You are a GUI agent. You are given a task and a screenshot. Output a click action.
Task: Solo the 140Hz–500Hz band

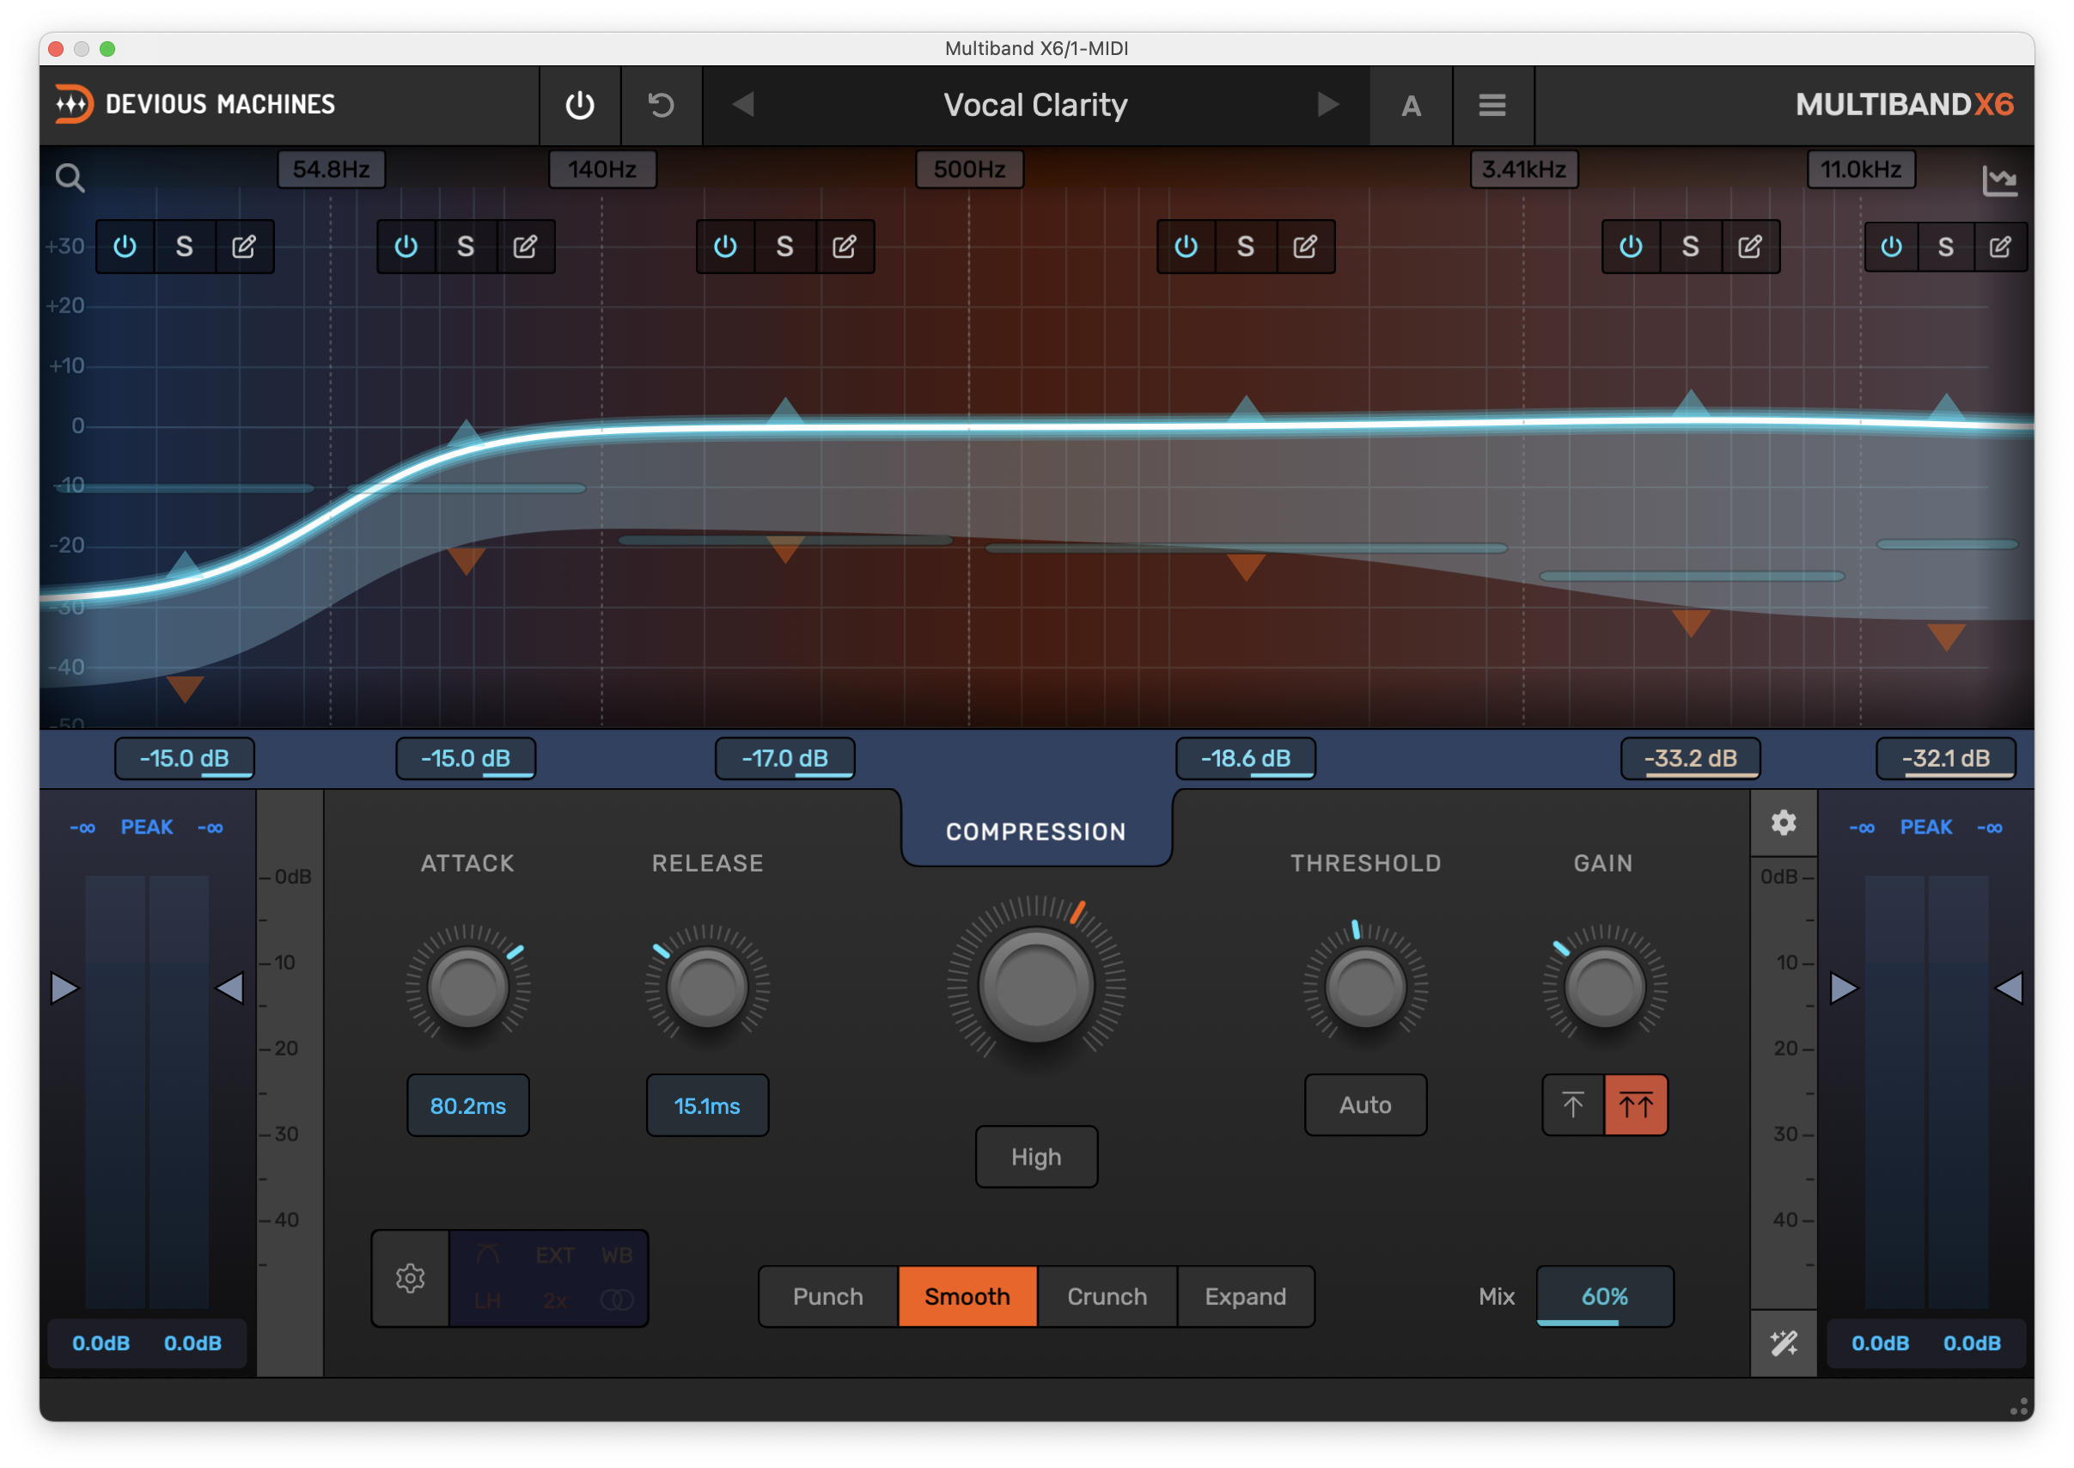tap(784, 247)
